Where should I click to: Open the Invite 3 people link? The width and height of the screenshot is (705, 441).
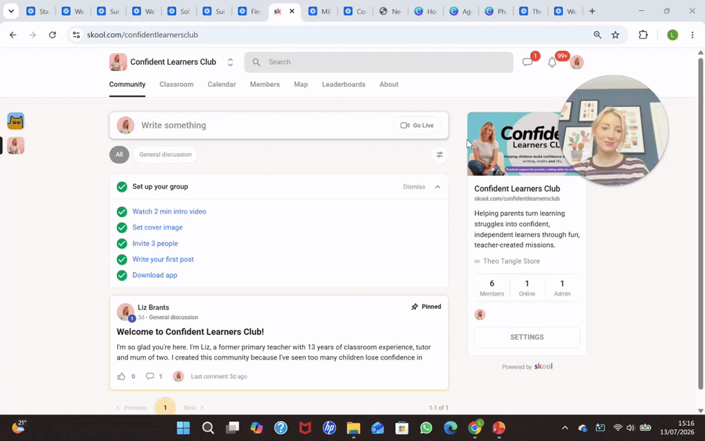point(155,243)
